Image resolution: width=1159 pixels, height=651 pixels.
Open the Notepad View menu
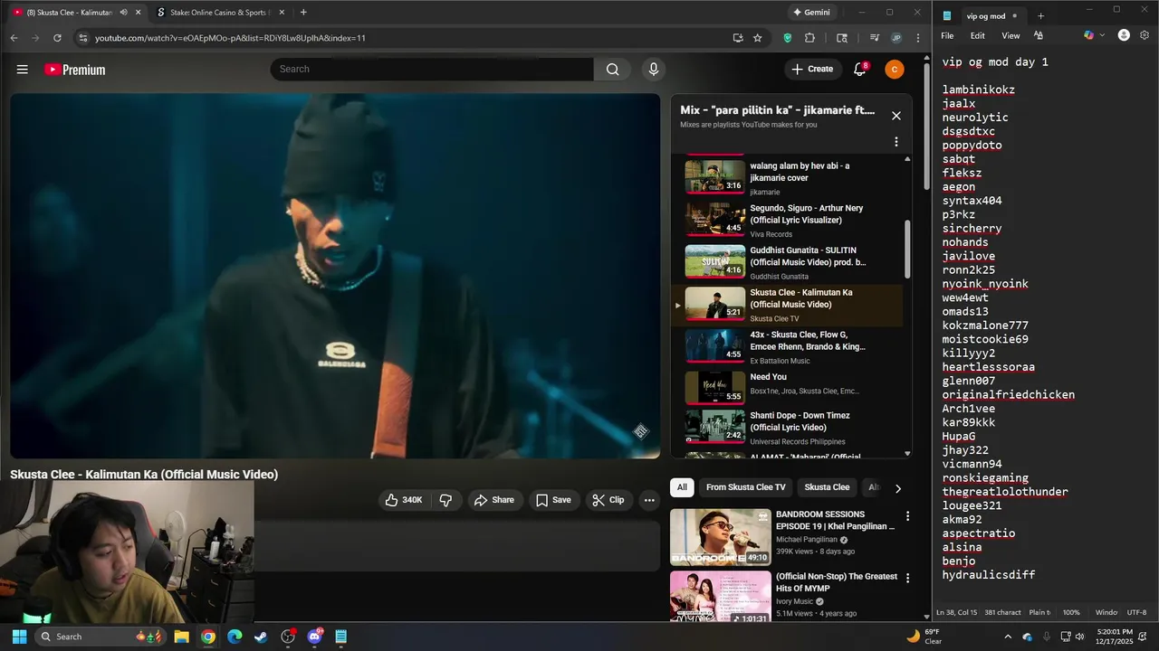[x=1011, y=35]
